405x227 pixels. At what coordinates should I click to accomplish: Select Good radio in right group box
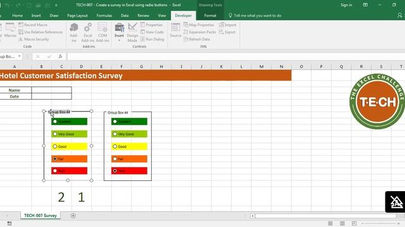(x=115, y=146)
